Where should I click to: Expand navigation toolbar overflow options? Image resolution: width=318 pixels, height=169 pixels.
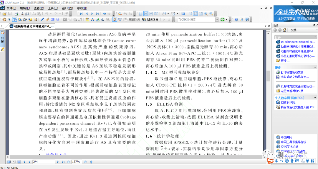click(x=114, y=14)
